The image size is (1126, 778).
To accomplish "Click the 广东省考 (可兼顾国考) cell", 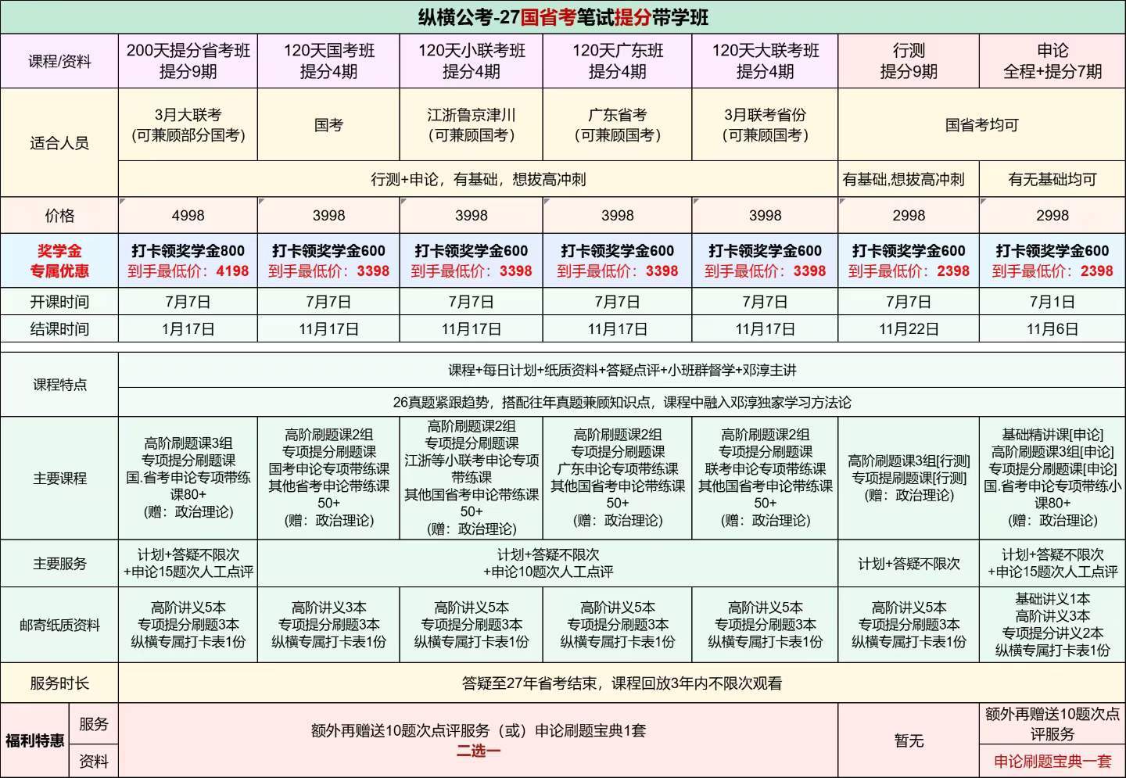I will pos(618,124).
